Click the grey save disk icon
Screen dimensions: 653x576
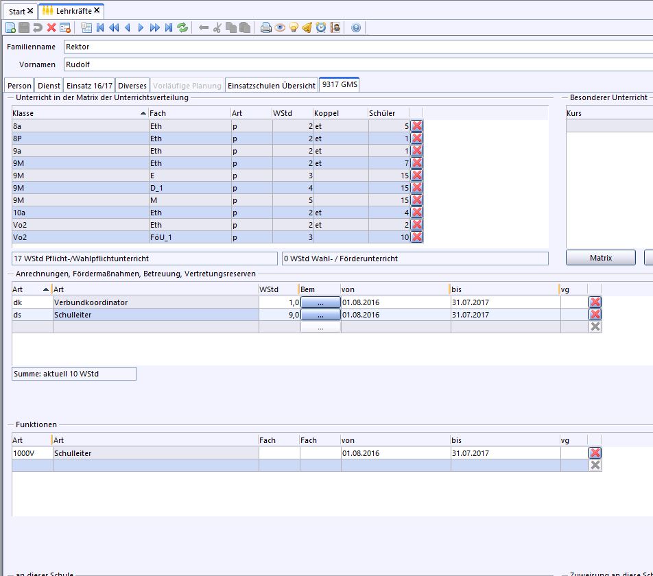click(24, 28)
